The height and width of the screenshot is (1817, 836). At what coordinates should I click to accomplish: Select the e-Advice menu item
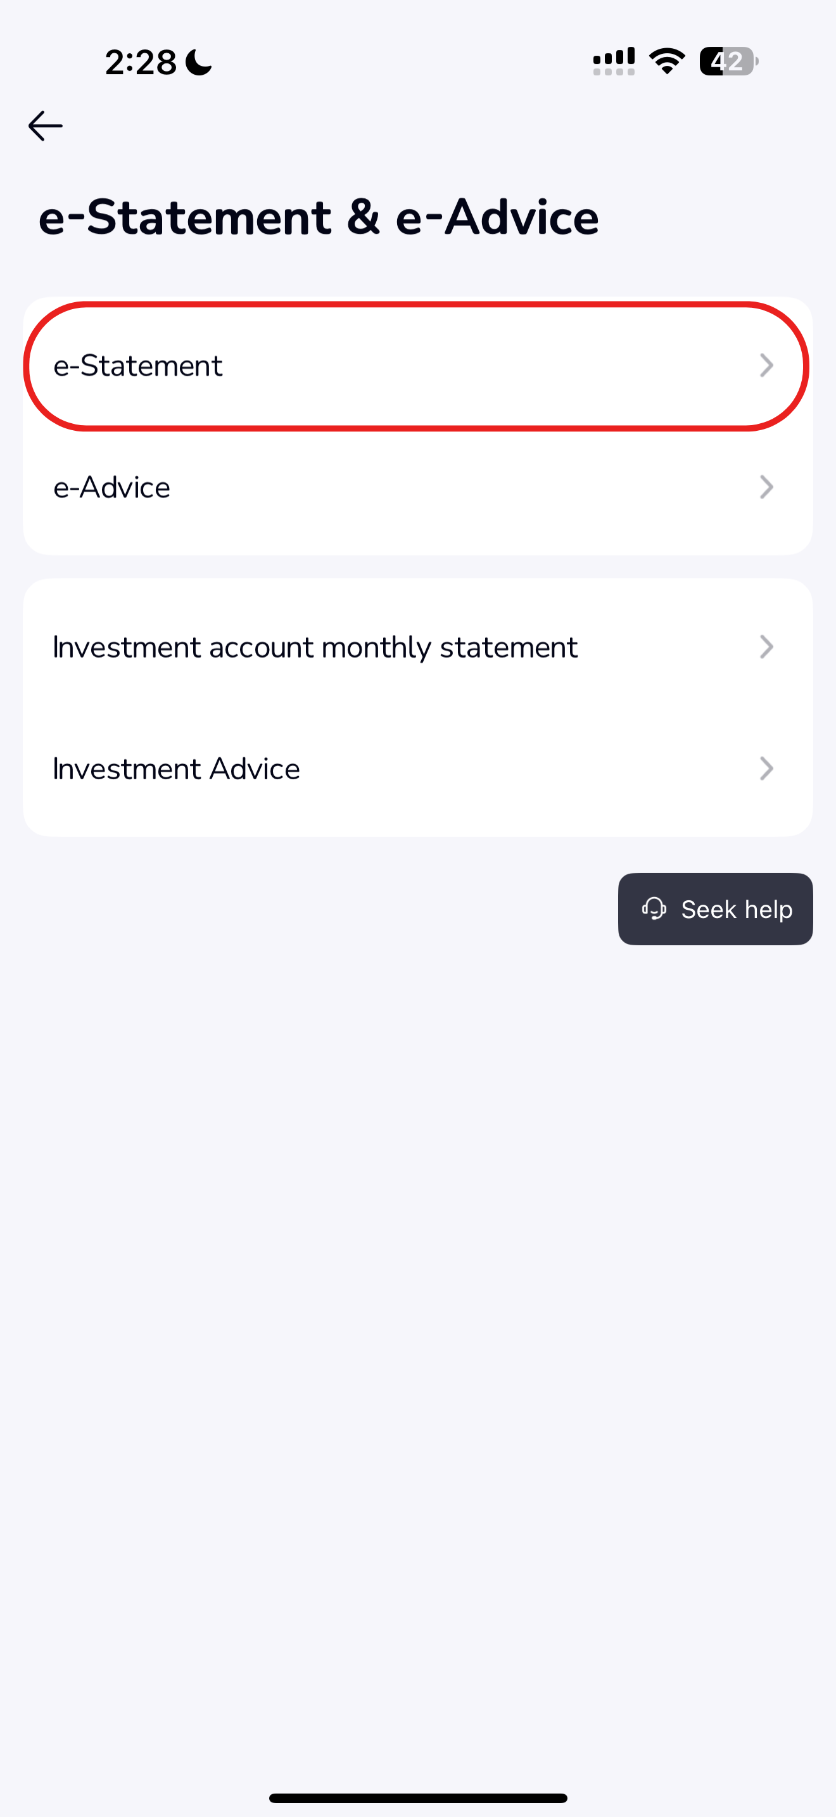pyautogui.click(x=112, y=487)
